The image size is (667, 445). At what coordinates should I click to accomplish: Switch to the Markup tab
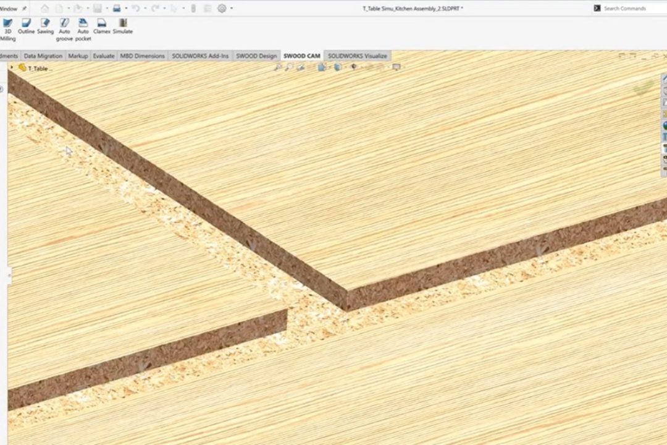pyautogui.click(x=78, y=56)
